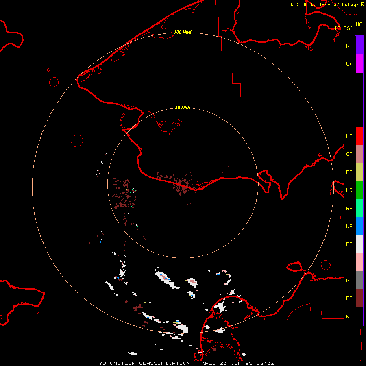Viewport: 366px width, 366px height.
Task: Click the dark brown BI legend swatch
Action: click(359, 298)
